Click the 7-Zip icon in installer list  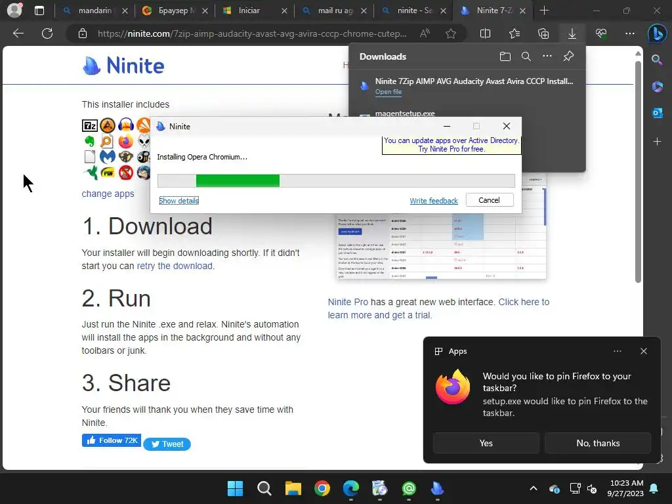tap(90, 125)
